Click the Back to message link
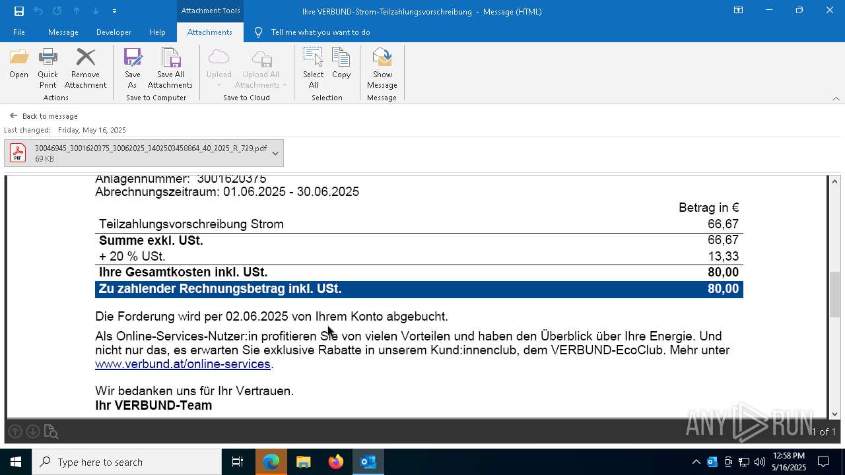Viewport: 845px width, 475px height. point(44,116)
